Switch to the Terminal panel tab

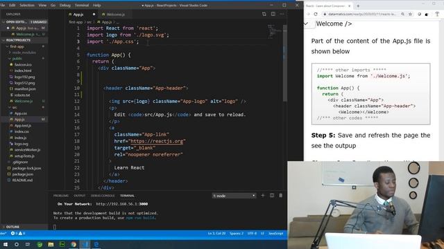coord(127,196)
